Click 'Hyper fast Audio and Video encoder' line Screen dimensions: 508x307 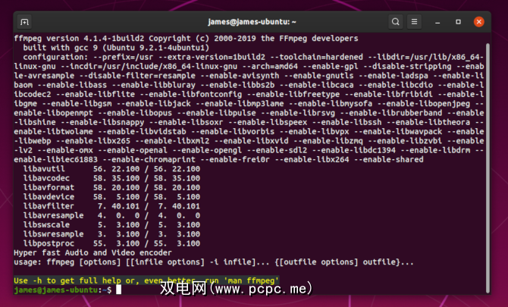93,253
